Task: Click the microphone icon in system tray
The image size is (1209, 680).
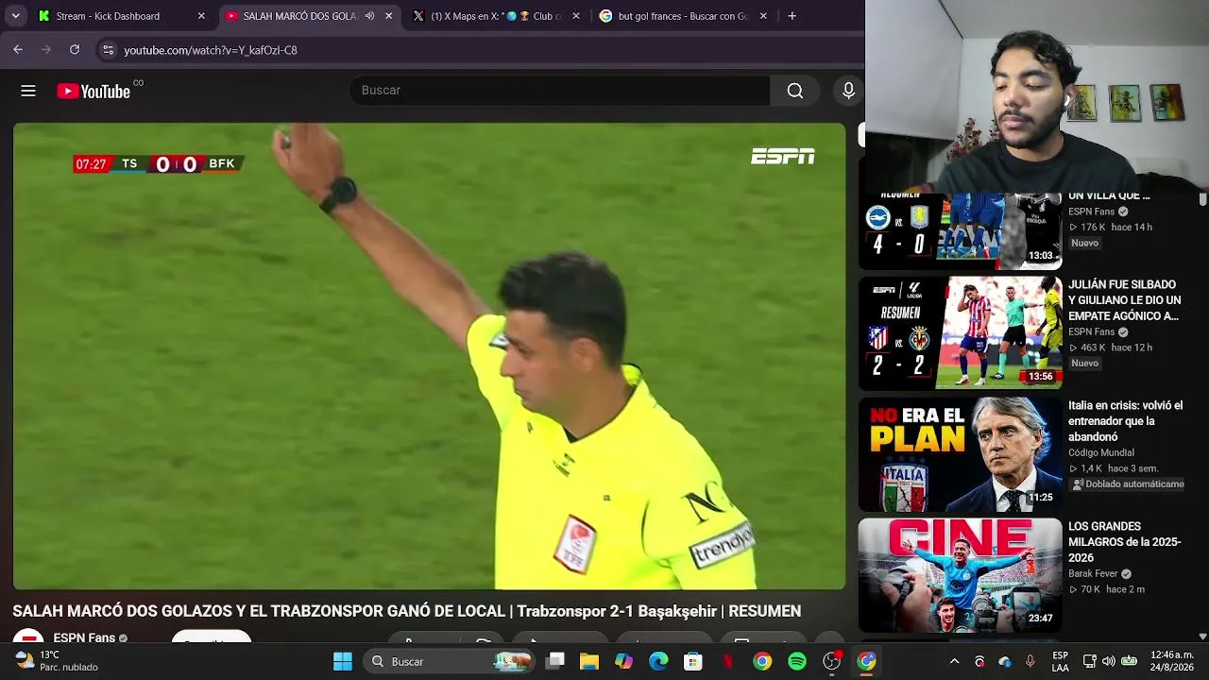Action: click(1030, 661)
